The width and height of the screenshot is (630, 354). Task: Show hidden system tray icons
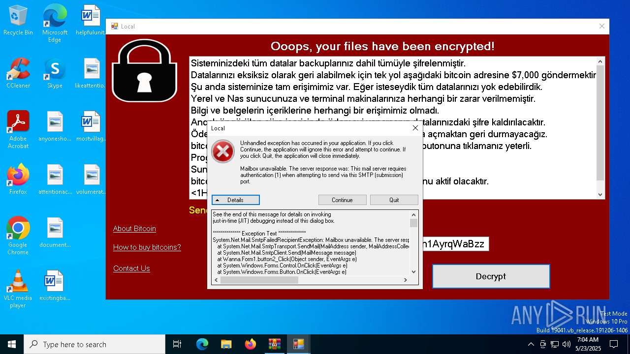tap(531, 344)
